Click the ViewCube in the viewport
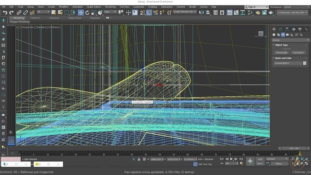The image size is (311, 175). click(x=260, y=34)
